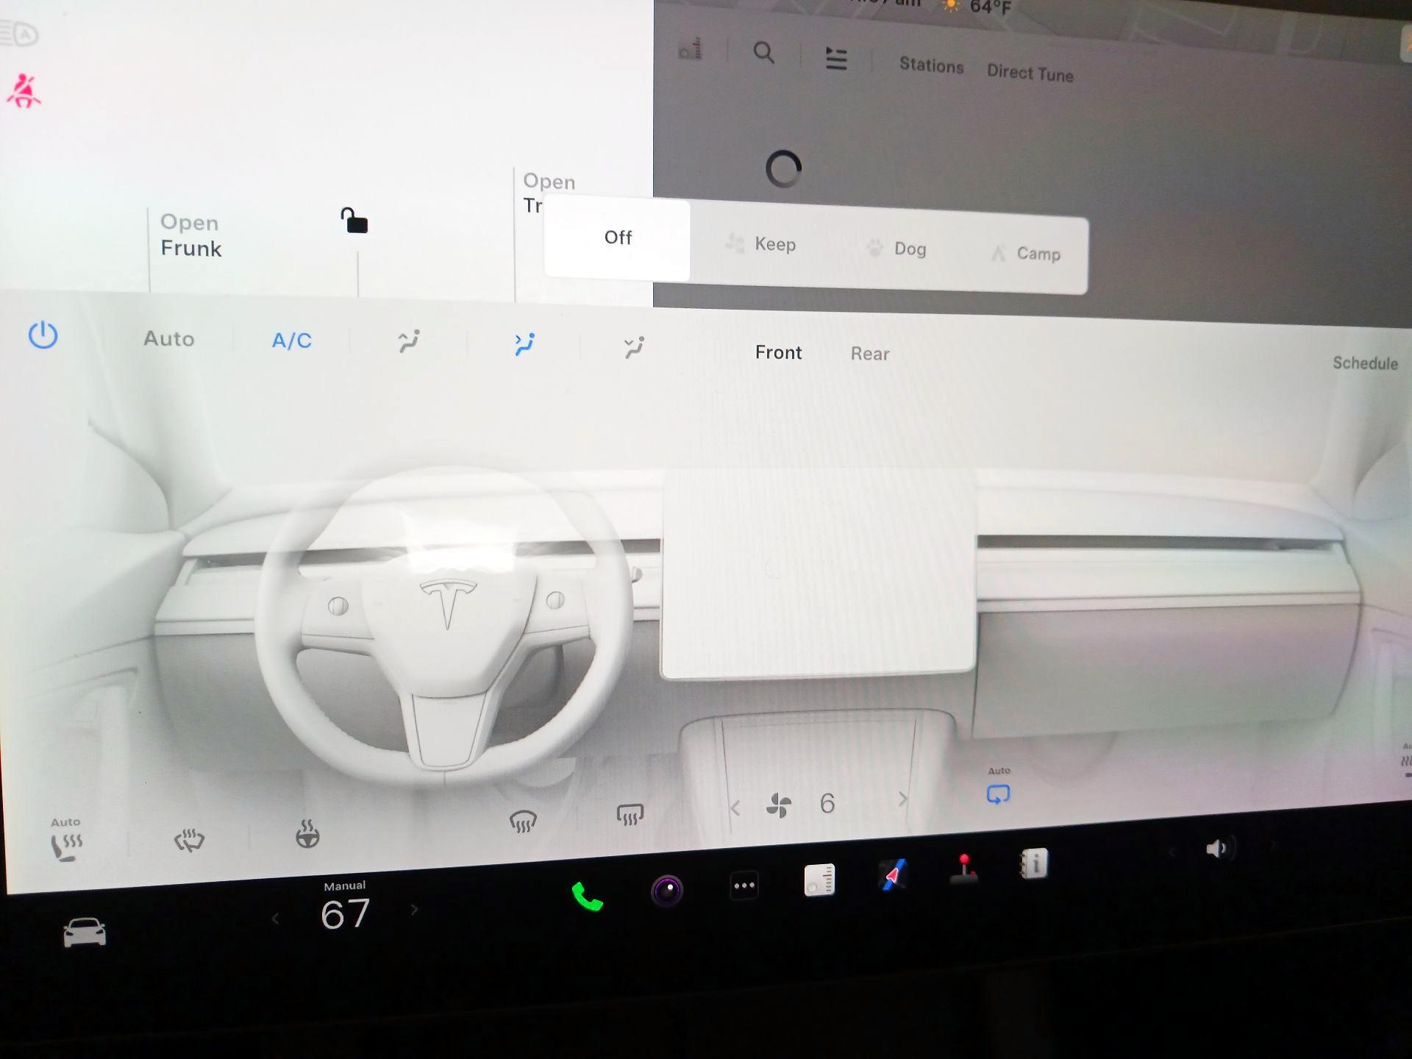
Task: Select the Direct Tune tab
Action: [1030, 73]
